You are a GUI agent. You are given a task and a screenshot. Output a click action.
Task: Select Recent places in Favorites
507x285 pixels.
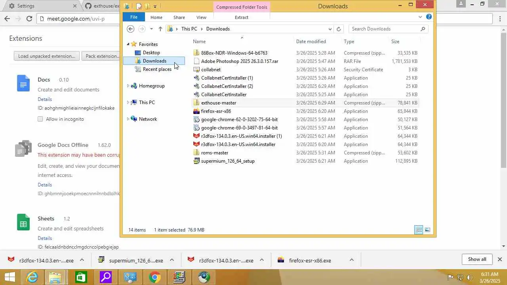point(157,69)
